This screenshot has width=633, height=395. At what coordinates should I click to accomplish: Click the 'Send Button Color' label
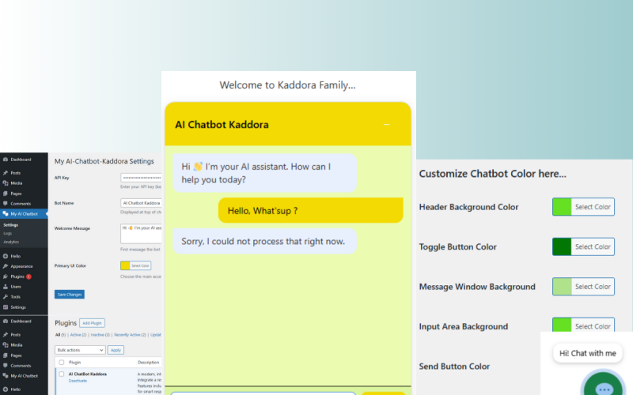click(454, 367)
